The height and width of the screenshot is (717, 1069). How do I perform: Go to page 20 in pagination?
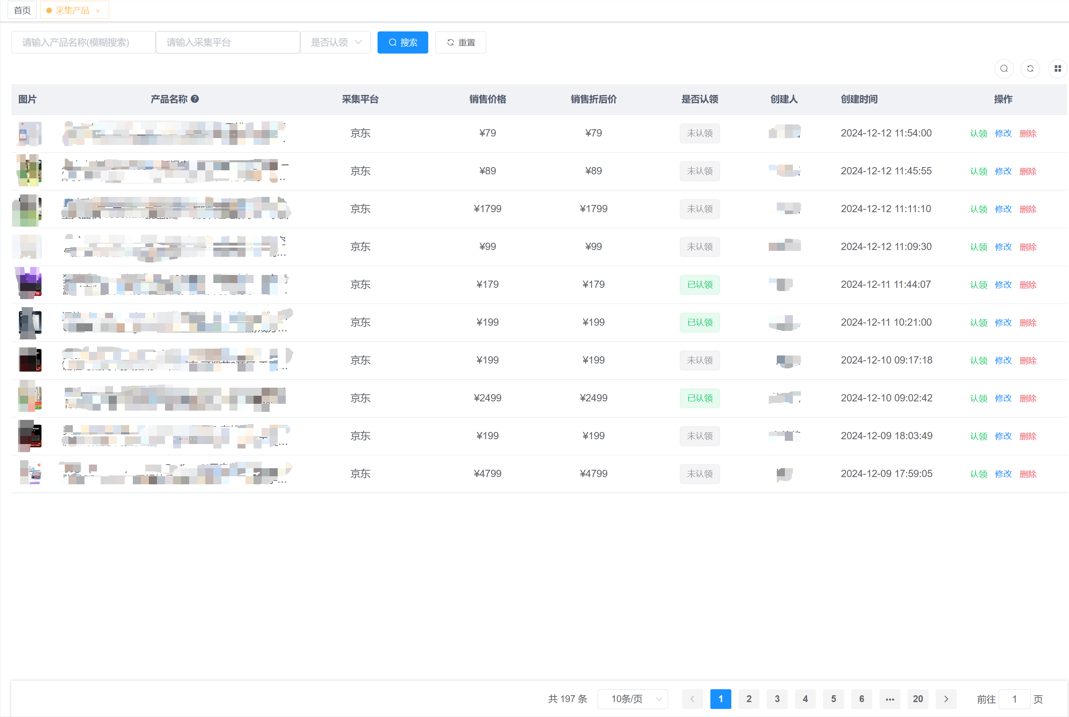[x=918, y=699]
